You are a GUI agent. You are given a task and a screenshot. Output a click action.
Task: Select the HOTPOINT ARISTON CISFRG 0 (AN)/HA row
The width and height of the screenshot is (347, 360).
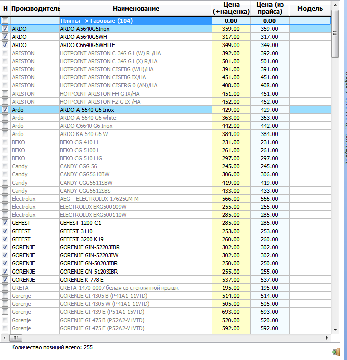166,85
